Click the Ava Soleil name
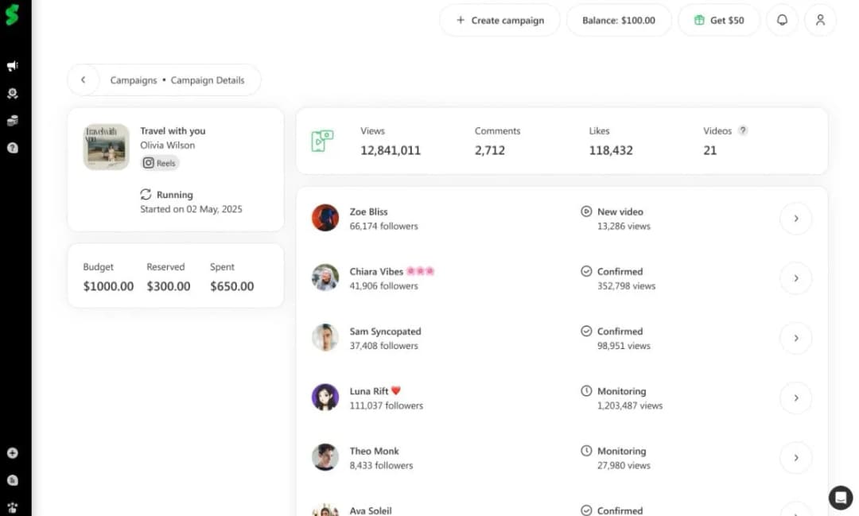The height and width of the screenshot is (516, 859). tap(371, 510)
